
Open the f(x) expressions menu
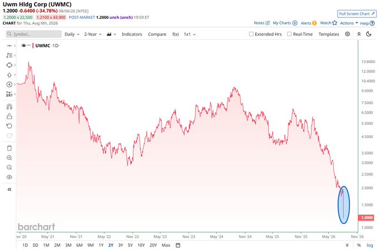coord(176,35)
